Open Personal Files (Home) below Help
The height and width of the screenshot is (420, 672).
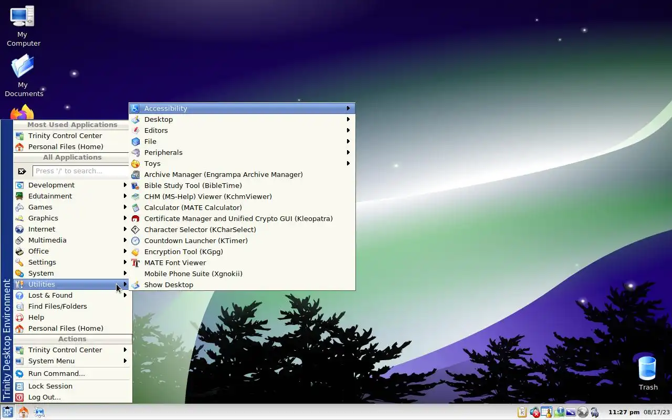coord(71,328)
